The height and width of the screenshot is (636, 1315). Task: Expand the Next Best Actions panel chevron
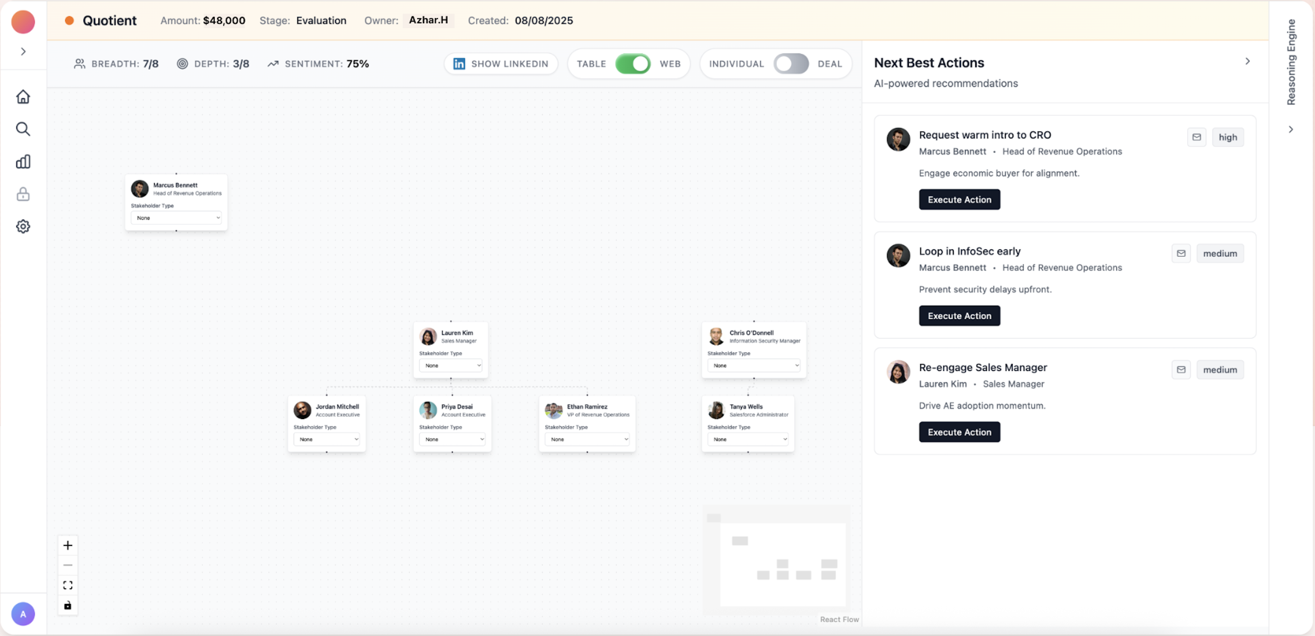click(x=1248, y=61)
